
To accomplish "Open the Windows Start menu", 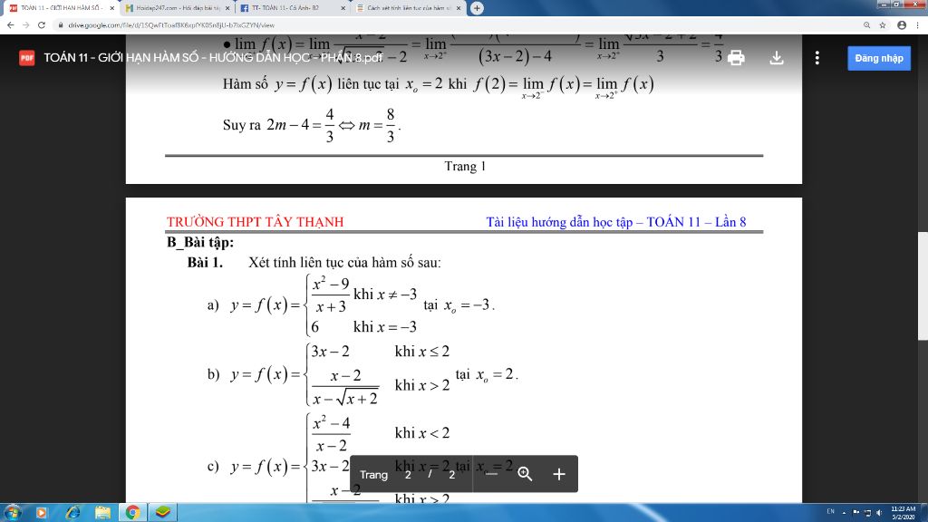I will 13,513.
